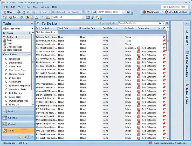This screenshot has width=192, height=146.
Task: Click the Shortcuts icon in navigation pane bottom
Action: pyautogui.click(x=29, y=137)
